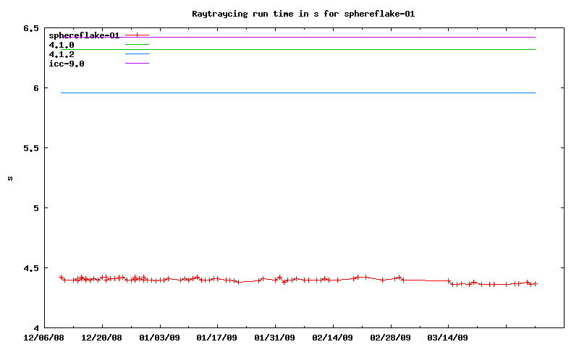
Task: Select the 01/31/09 date tick label
Action: [275, 338]
